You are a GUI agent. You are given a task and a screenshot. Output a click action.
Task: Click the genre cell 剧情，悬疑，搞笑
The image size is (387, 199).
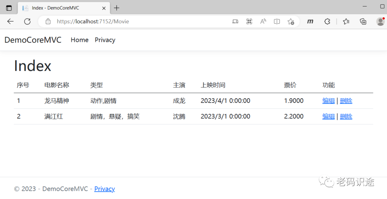point(115,116)
